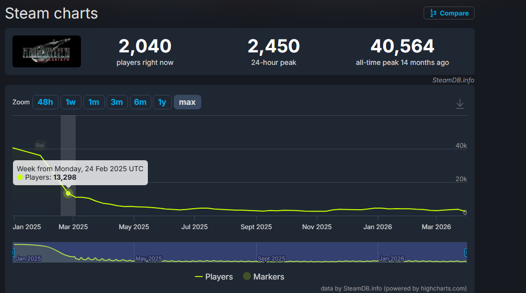526x293 pixels.
Task: Click the data by SteamDB.info highcharts credit
Action: pyautogui.click(x=394, y=289)
